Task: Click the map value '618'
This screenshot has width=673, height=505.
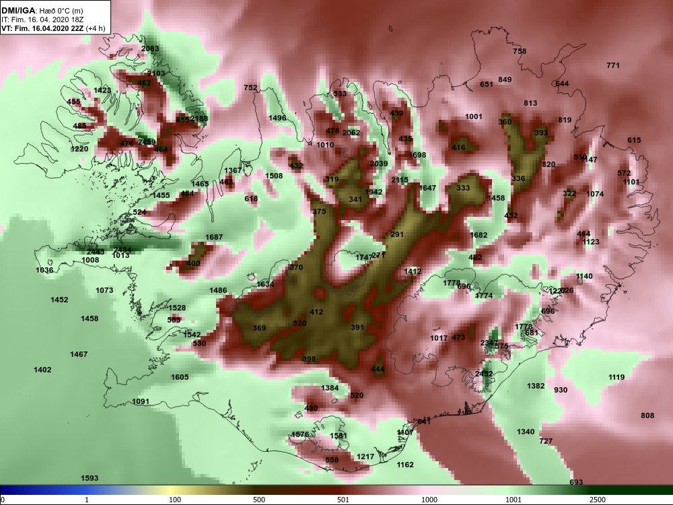Action: click(x=251, y=199)
